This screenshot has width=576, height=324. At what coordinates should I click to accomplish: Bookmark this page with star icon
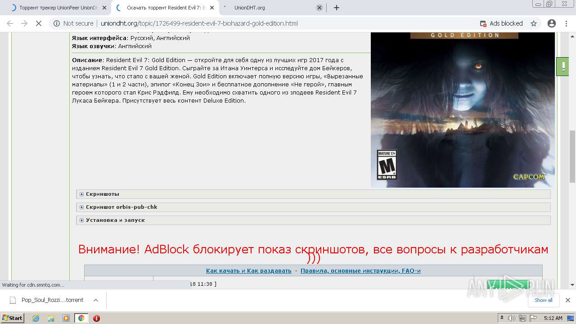[534, 23]
